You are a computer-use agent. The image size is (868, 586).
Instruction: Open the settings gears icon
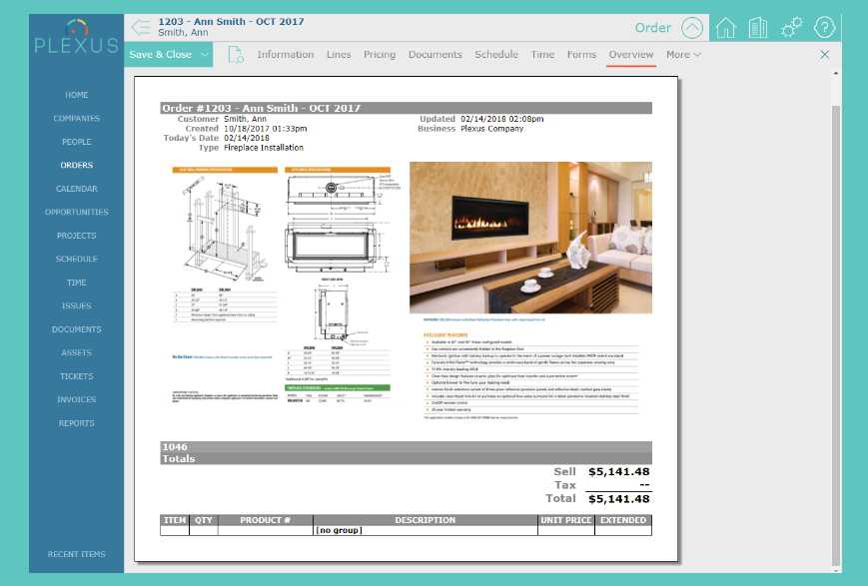point(792,27)
